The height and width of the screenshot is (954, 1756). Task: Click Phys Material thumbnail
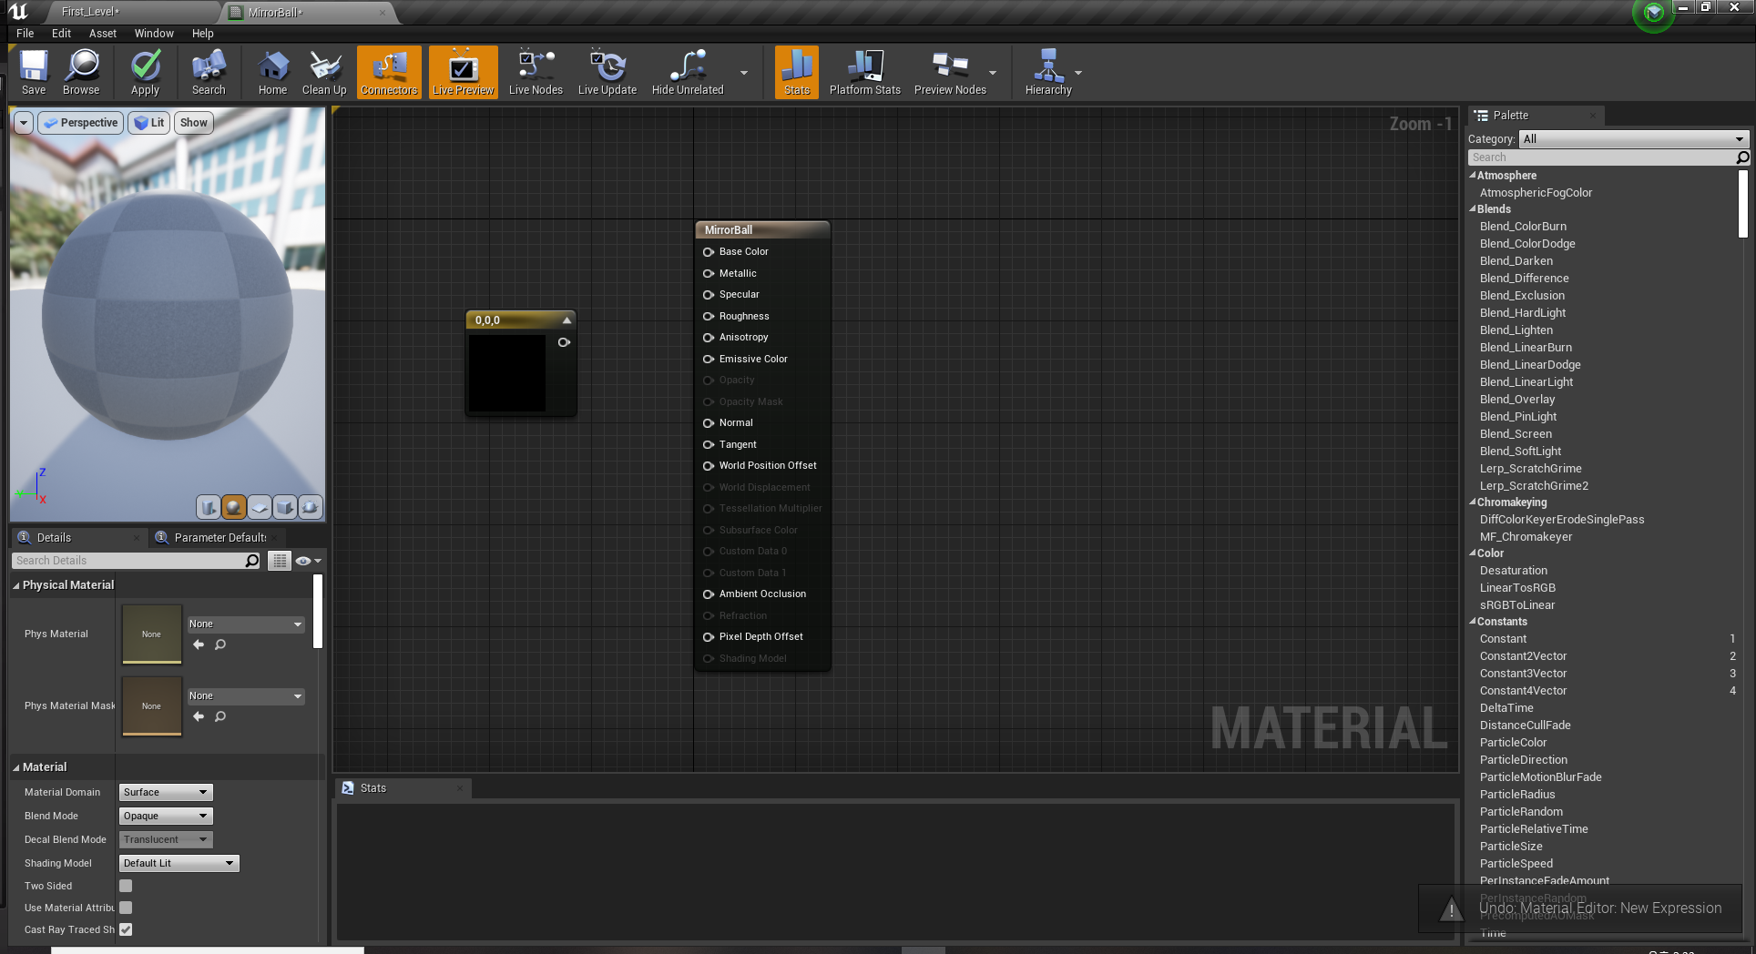[151, 634]
